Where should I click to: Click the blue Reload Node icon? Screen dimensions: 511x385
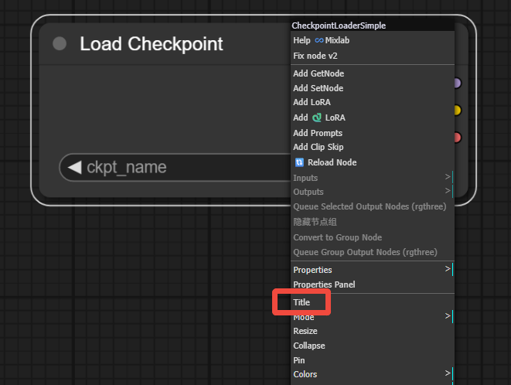point(299,162)
